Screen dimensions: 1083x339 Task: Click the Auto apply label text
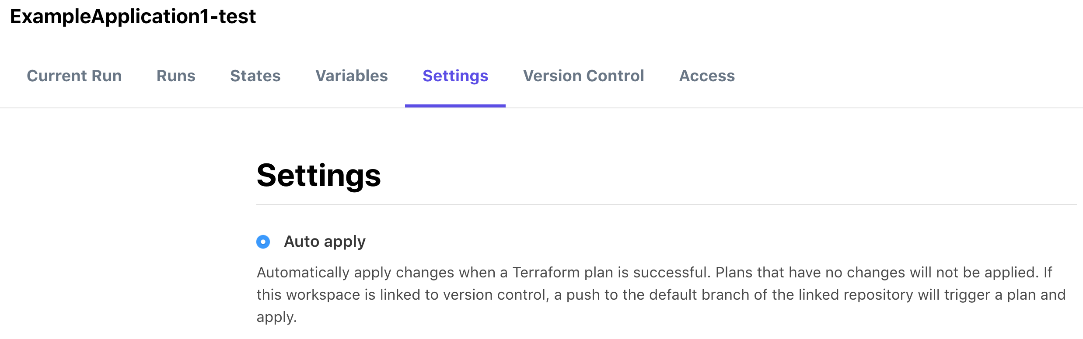[325, 242]
